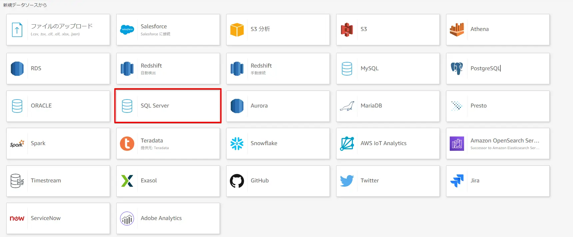
Task: Click the blue Jira logo icon
Action: point(457,181)
